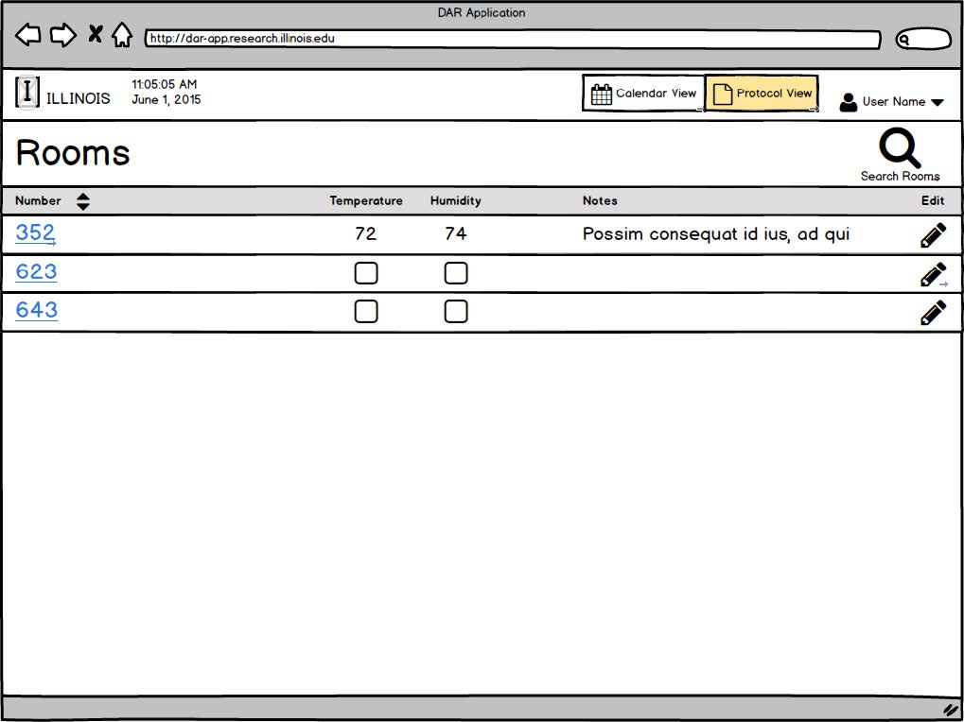Image resolution: width=964 pixels, height=722 pixels.
Task: Sort rooms using the Number sort arrows
Action: 83,201
